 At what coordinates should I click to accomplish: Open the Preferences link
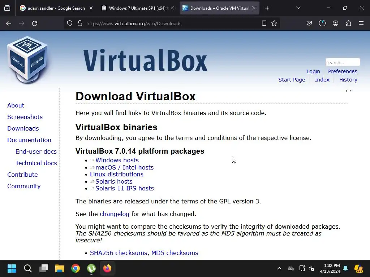343,71
